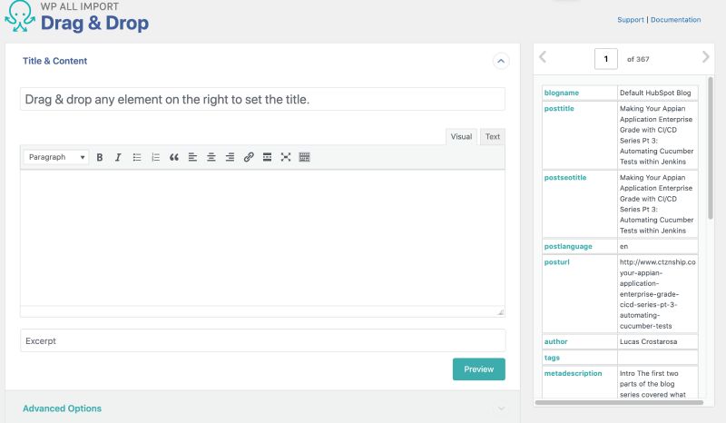The image size is (726, 423).
Task: Insert a numbered list
Action: [155, 157]
